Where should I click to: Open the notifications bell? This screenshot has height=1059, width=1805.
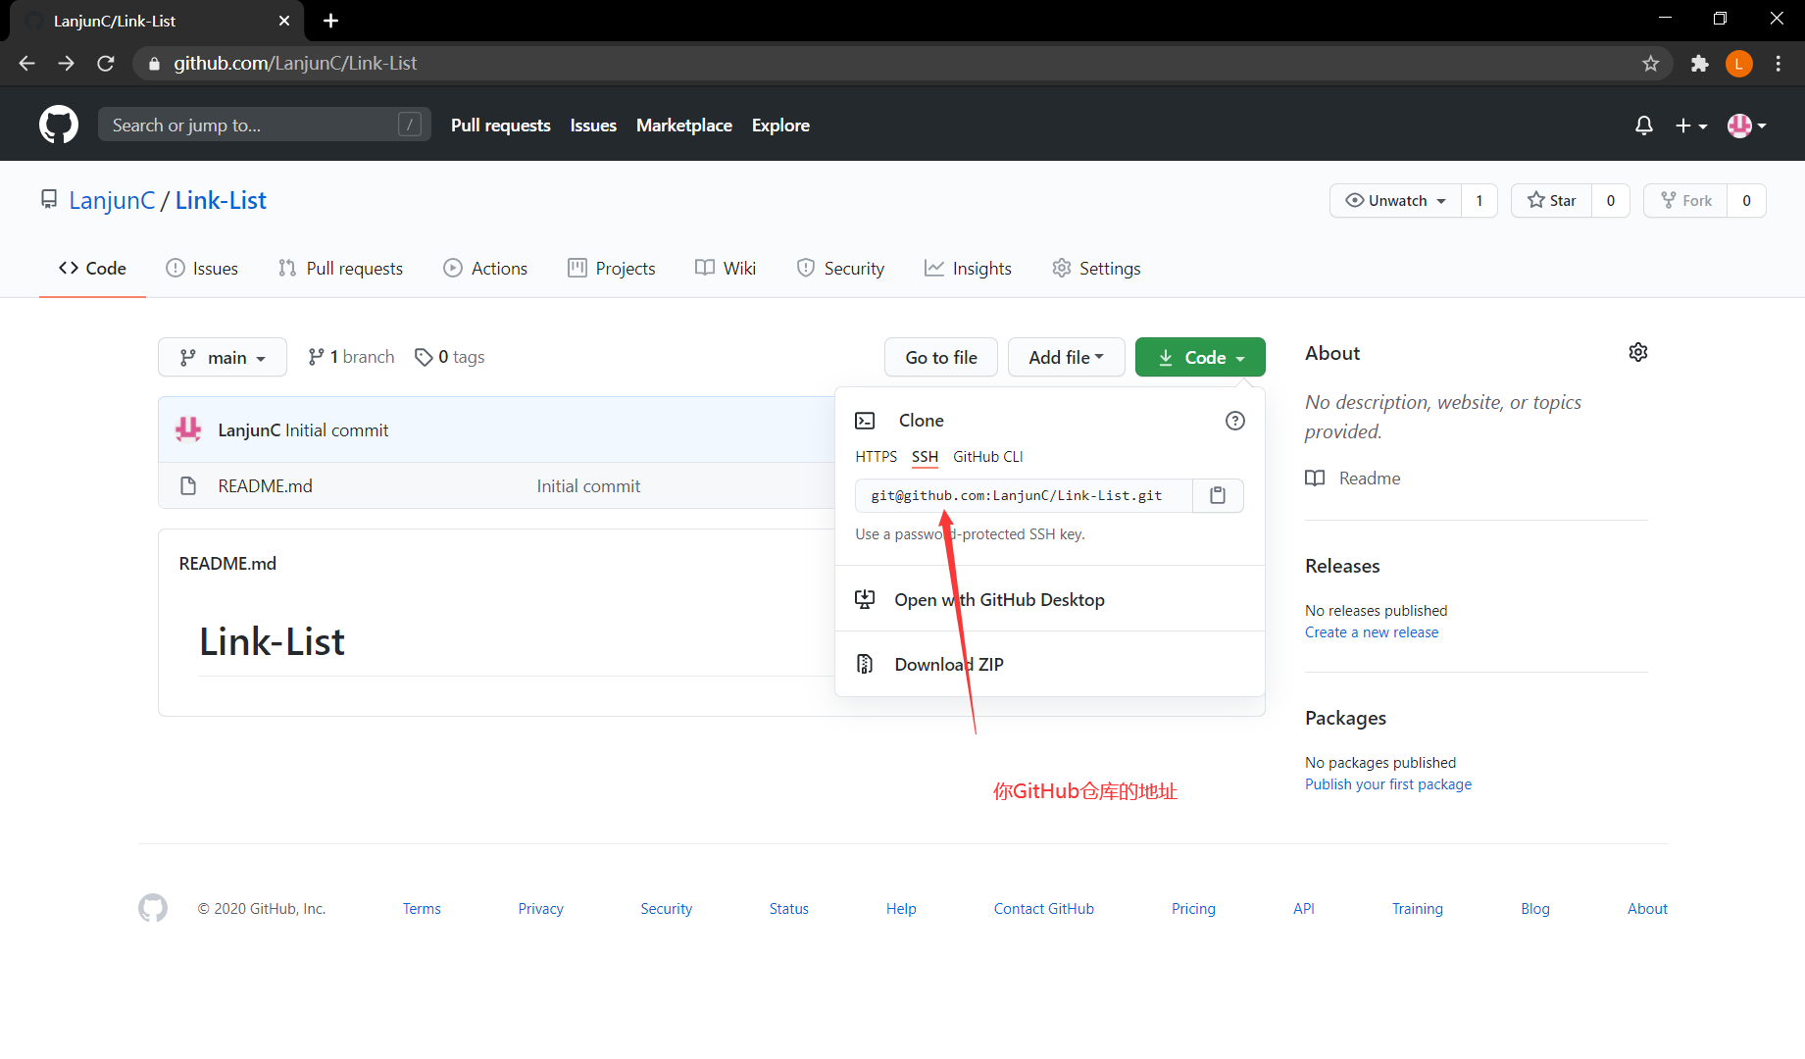pyautogui.click(x=1644, y=126)
